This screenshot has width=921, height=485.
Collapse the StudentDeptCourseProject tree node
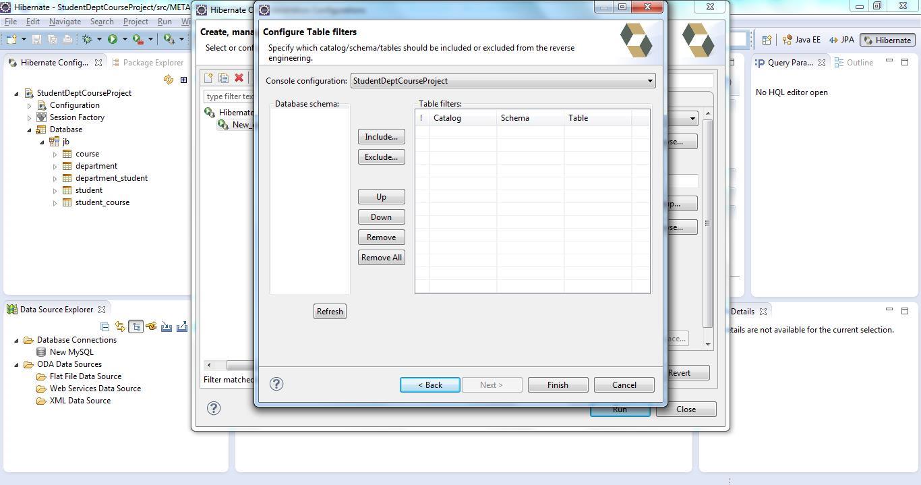16,93
